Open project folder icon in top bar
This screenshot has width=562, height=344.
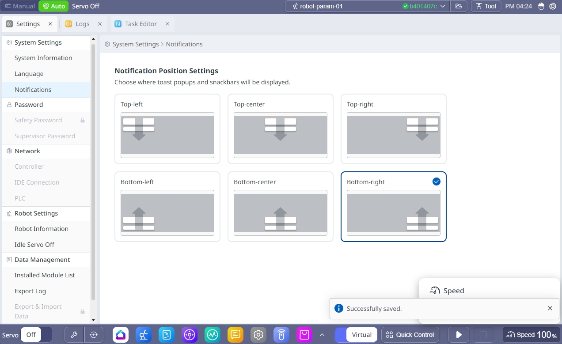(x=459, y=6)
